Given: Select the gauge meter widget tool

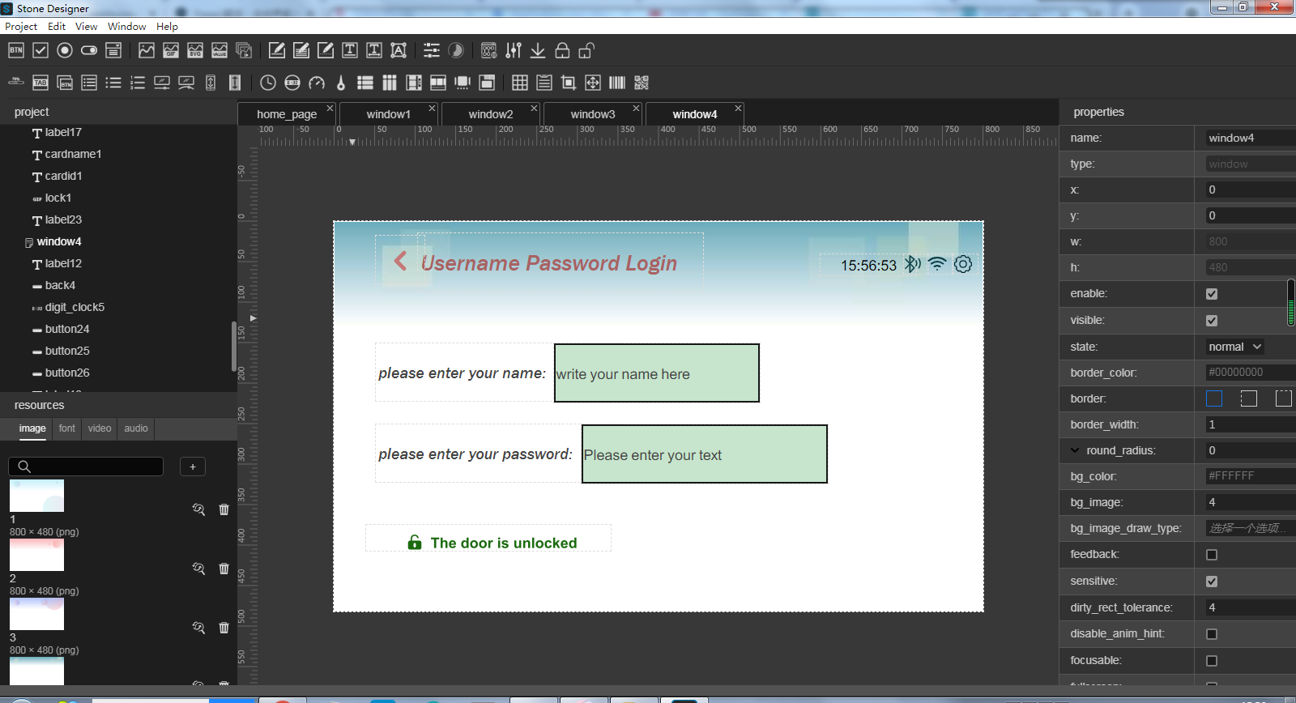Looking at the screenshot, I should [x=317, y=83].
